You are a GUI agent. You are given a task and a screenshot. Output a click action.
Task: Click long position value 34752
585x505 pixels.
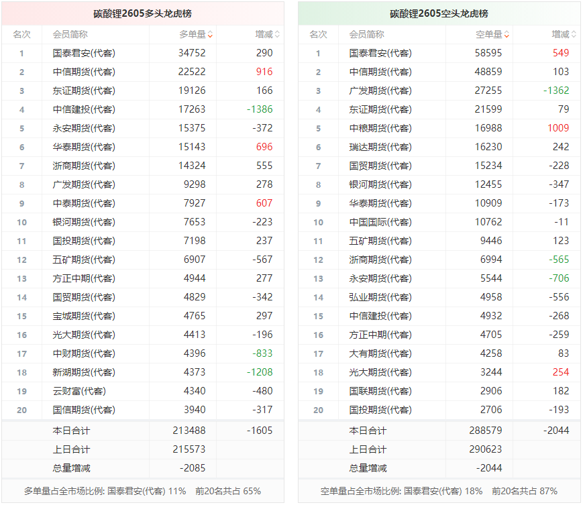192,53
